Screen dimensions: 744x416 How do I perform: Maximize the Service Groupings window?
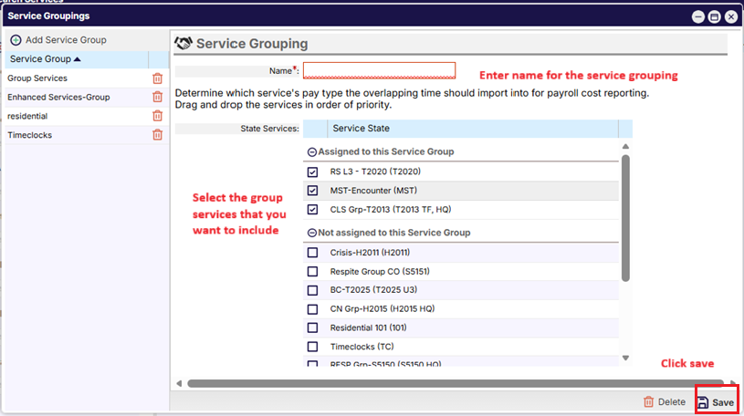pyautogui.click(x=714, y=16)
